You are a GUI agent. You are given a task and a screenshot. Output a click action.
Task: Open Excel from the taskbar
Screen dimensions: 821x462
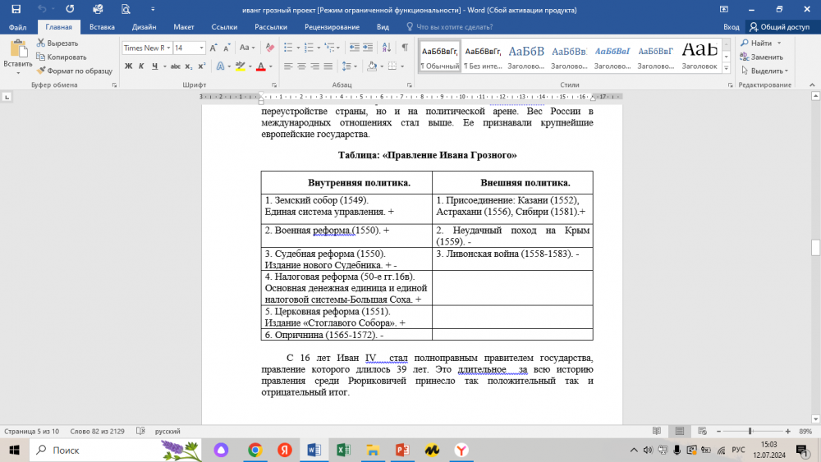click(x=343, y=450)
